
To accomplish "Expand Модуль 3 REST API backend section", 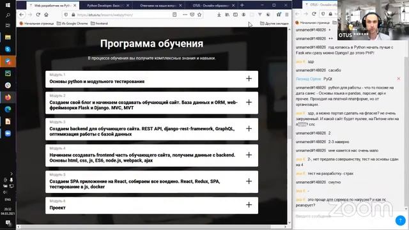I will pyautogui.click(x=152, y=129).
